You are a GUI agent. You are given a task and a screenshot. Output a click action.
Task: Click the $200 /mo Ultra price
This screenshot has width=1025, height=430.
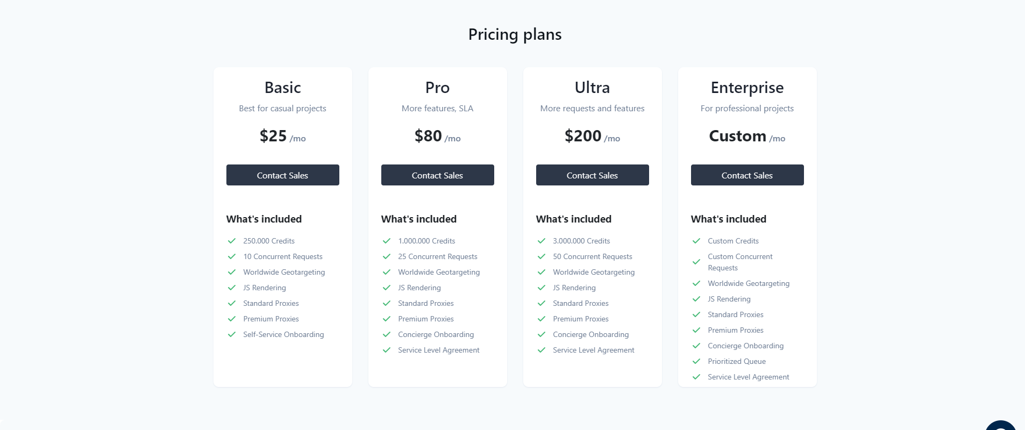click(x=592, y=136)
